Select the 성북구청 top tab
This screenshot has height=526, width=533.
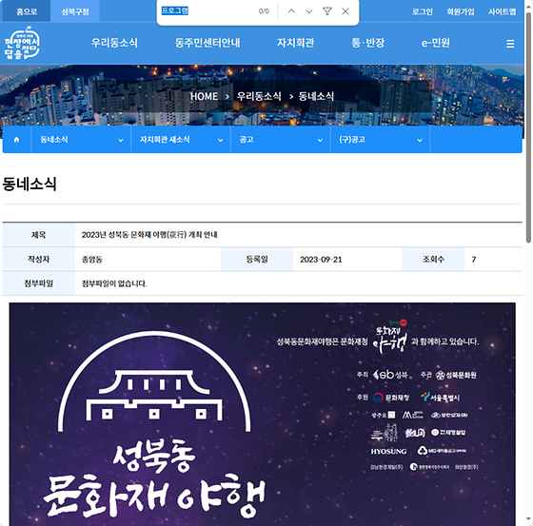pyautogui.click(x=75, y=11)
